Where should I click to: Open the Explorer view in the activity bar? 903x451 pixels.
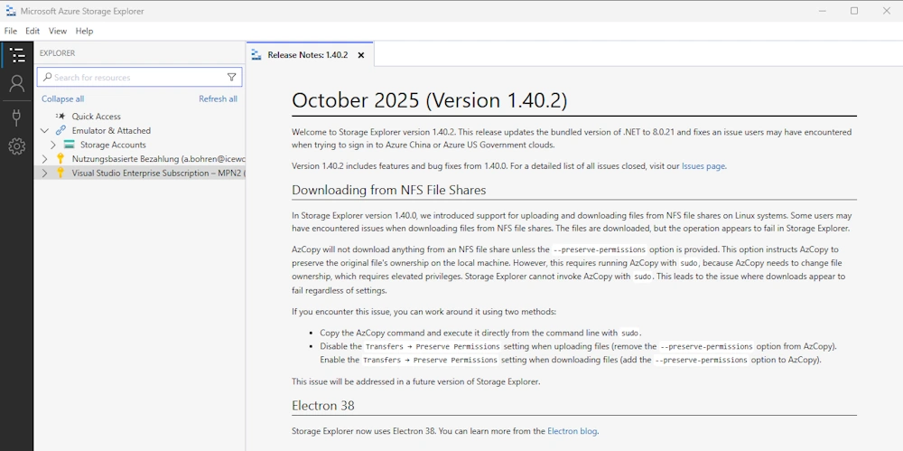16,56
